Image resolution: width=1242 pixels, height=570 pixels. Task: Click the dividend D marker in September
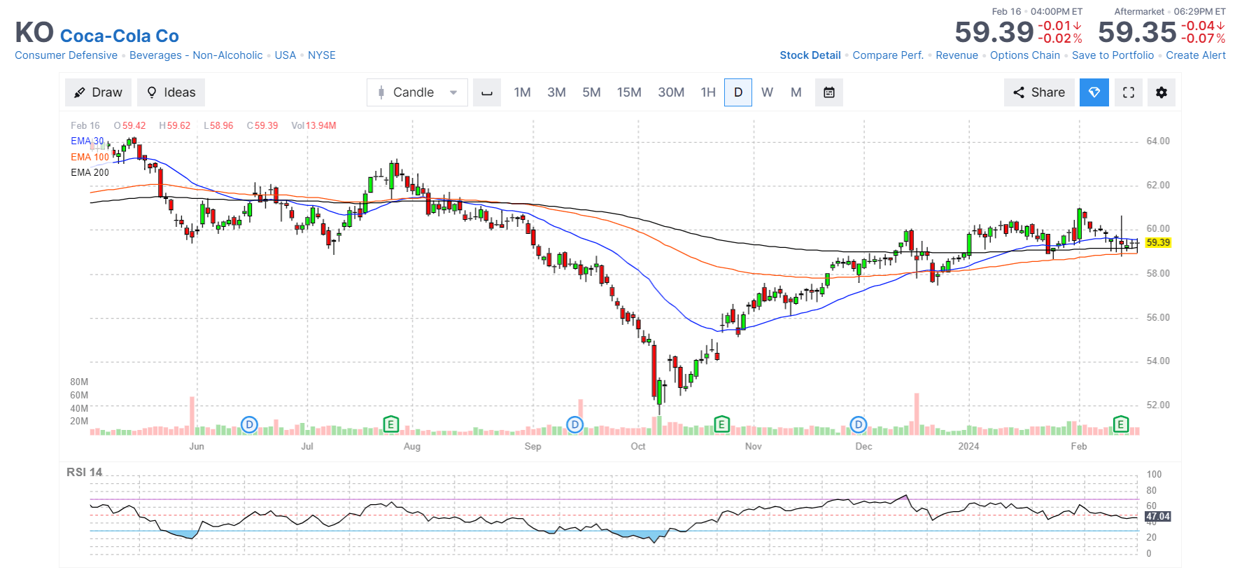pyautogui.click(x=574, y=424)
